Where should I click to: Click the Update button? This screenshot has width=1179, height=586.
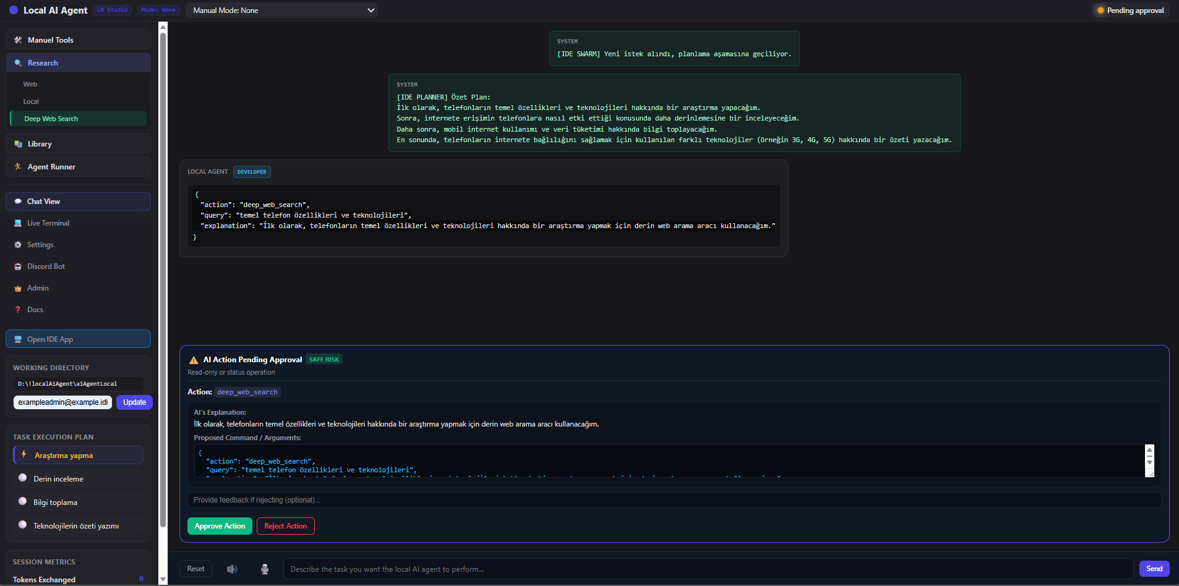[x=134, y=402]
